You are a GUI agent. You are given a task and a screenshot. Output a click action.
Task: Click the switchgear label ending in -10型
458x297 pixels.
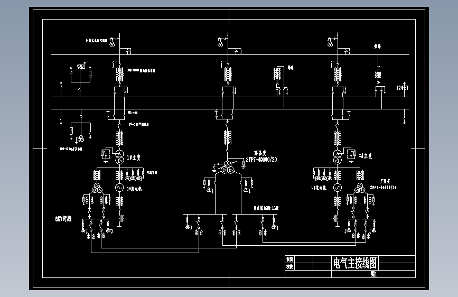(266, 208)
